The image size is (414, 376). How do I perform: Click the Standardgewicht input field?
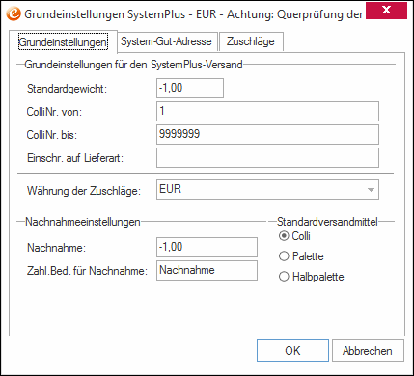190,88
